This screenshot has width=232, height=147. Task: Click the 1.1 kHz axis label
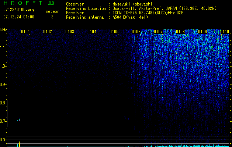click(x=3, y=48)
